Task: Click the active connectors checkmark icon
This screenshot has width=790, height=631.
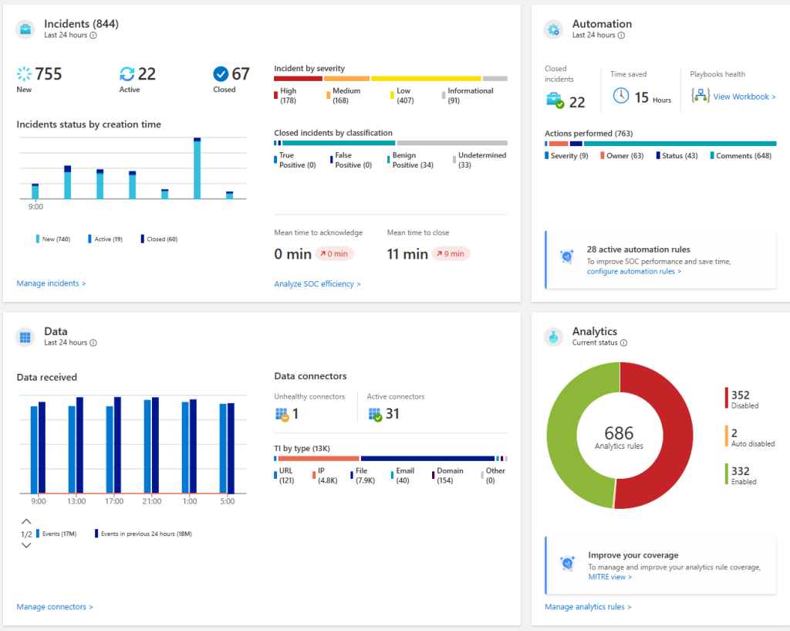Action: pos(375,415)
